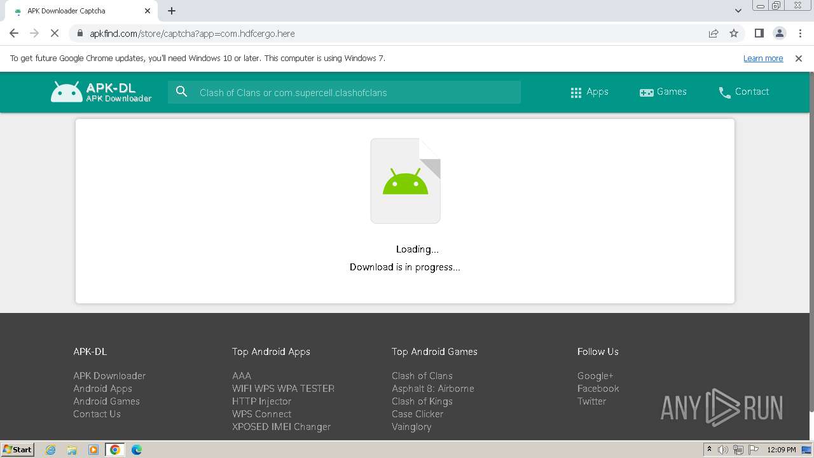Open the Google+ link

pos(595,376)
